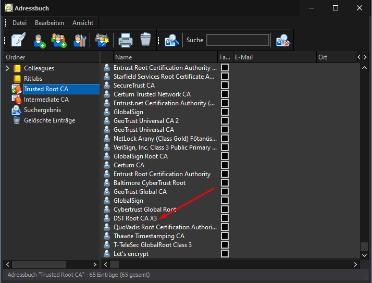372x283 pixels.
Task: Select the VeriSign, Inc. Class 3 Public Primary entry
Action: [x=165, y=147]
